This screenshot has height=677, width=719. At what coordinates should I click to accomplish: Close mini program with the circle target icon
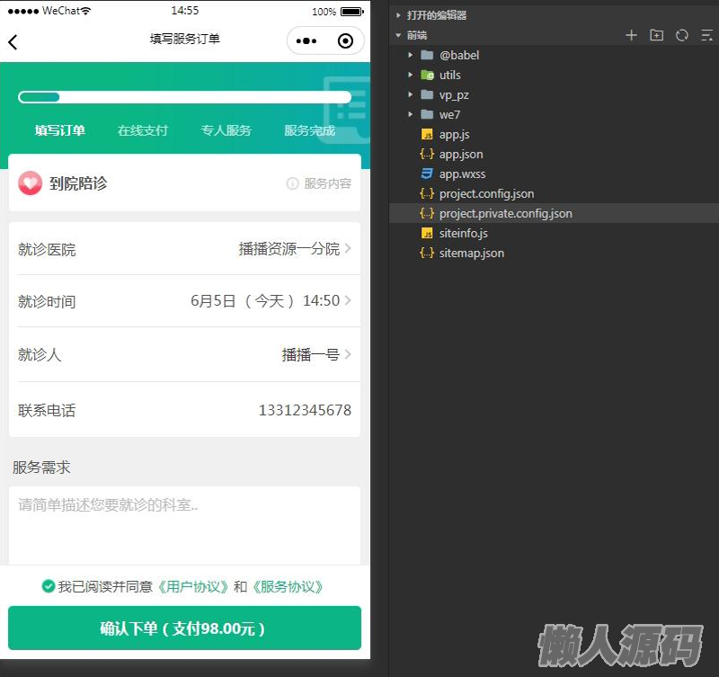tap(345, 40)
